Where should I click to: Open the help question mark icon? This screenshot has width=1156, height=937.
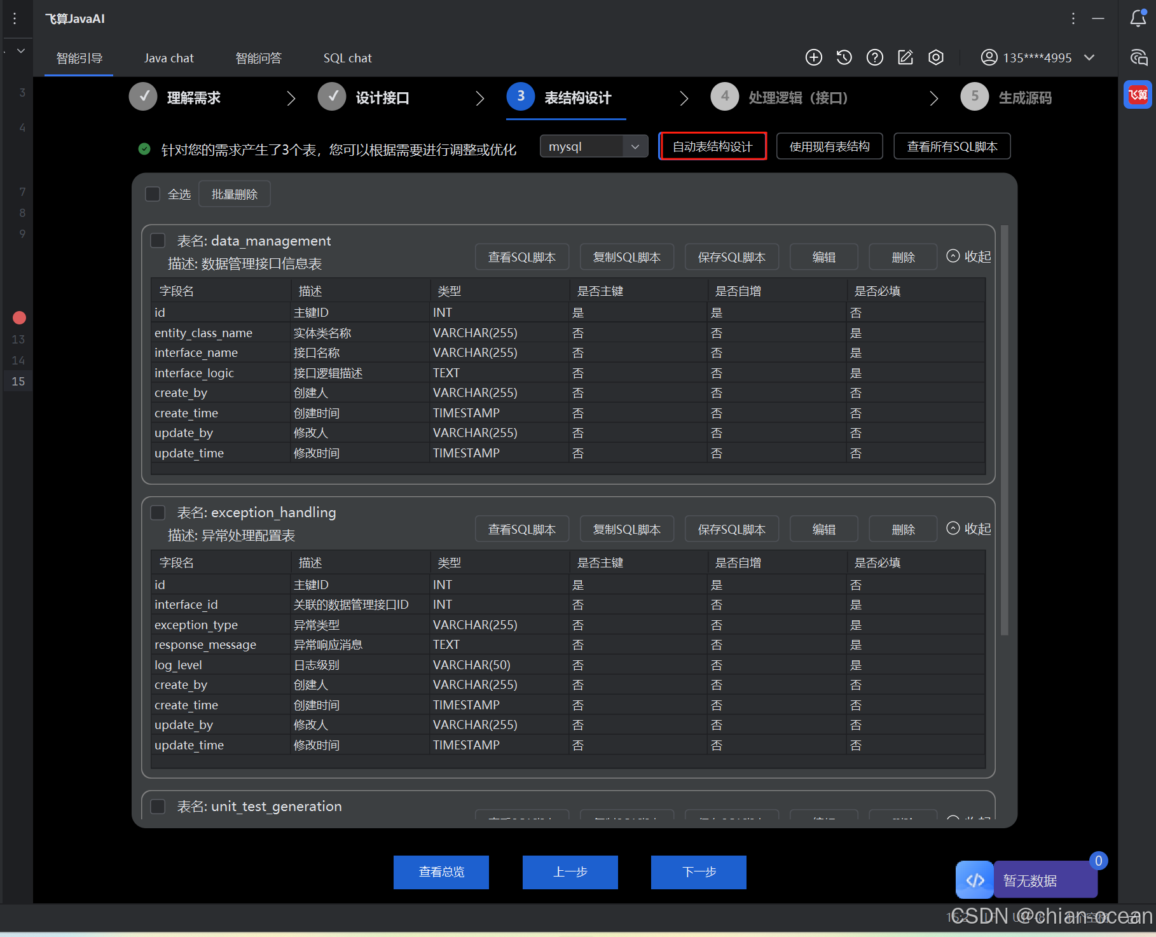pyautogui.click(x=874, y=58)
